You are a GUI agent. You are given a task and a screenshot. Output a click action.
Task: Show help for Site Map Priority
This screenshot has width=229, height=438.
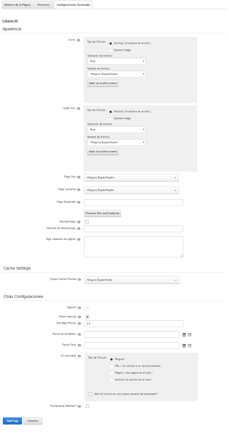coord(79,324)
